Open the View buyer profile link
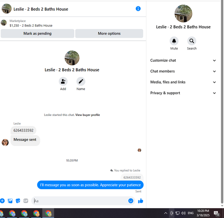This screenshot has height=218, width=224. point(88,115)
